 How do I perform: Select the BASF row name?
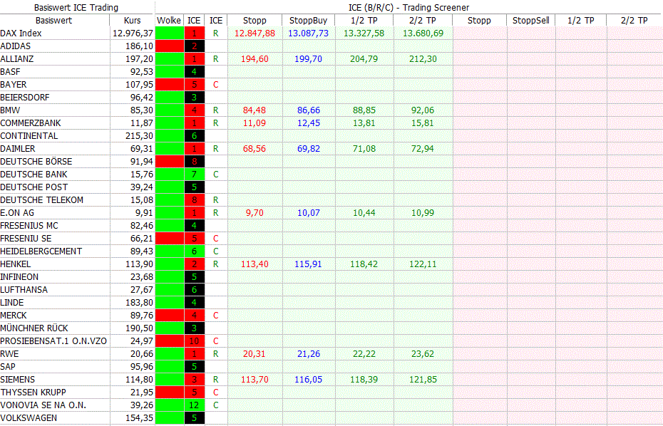point(10,71)
